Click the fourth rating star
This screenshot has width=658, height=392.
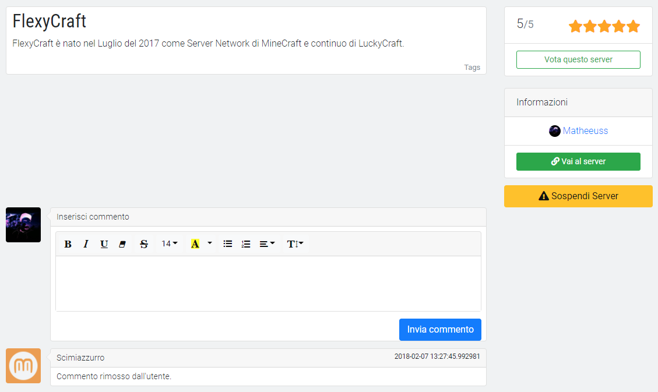(x=619, y=26)
